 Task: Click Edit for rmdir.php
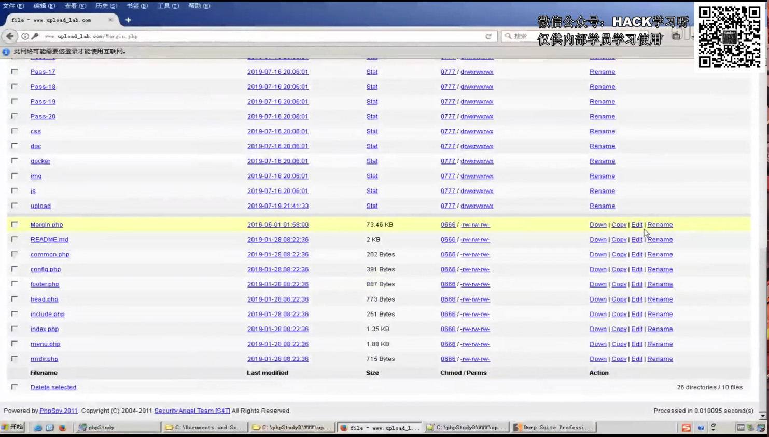click(637, 359)
